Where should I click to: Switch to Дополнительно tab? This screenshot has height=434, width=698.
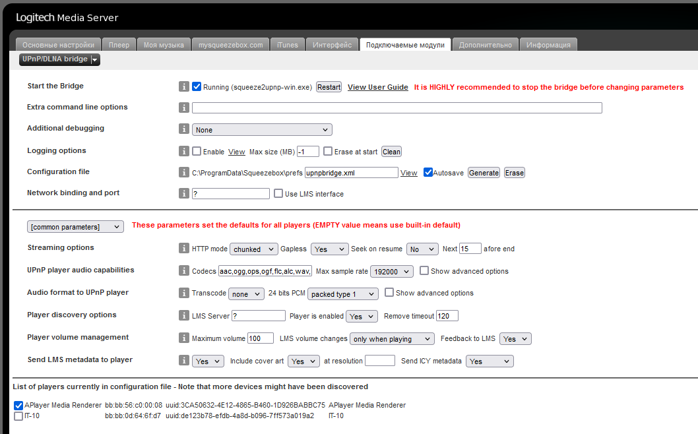485,44
